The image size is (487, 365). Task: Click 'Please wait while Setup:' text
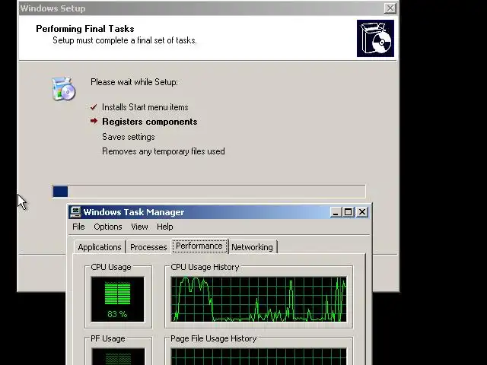pyautogui.click(x=134, y=82)
